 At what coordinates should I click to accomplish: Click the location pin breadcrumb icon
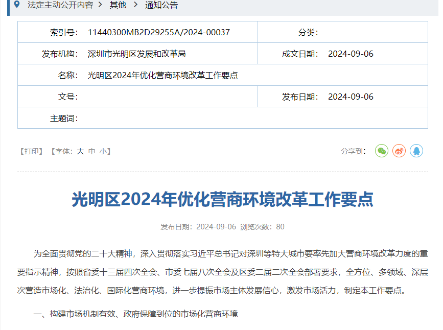(17, 4)
